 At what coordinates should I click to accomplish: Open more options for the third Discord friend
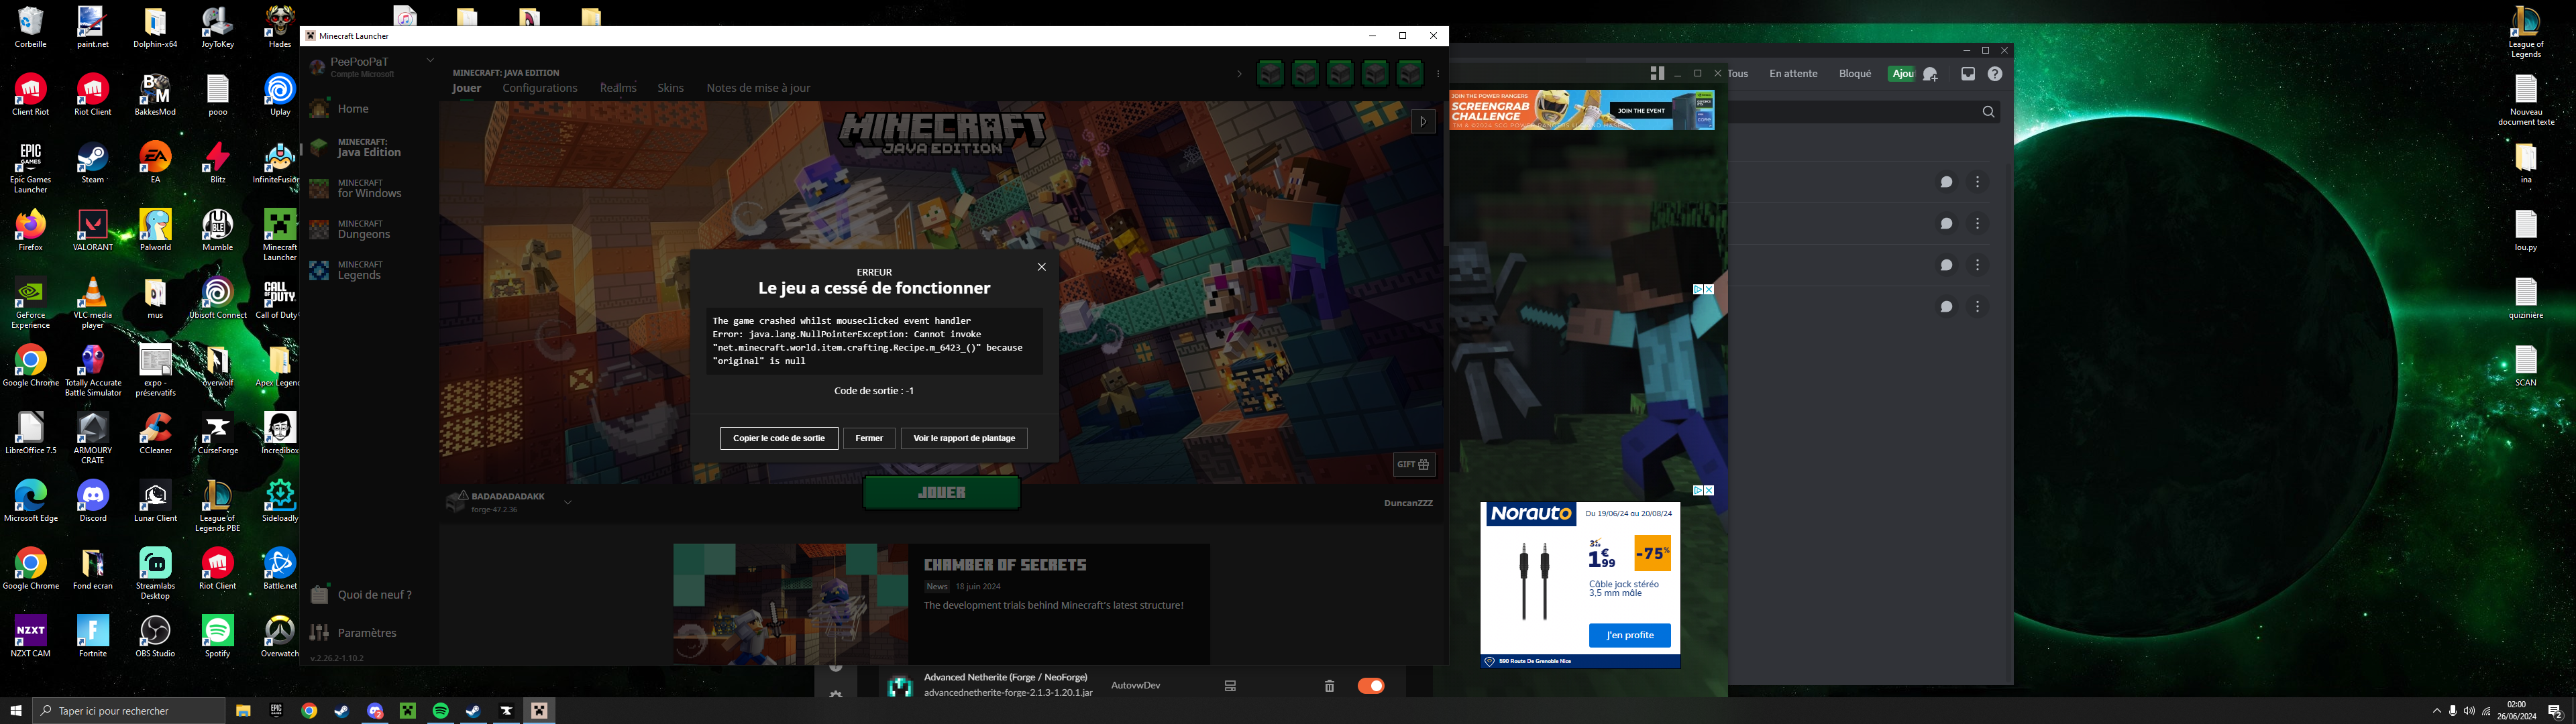[1977, 265]
